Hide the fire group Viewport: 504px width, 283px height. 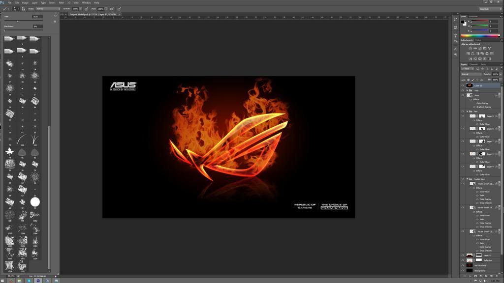point(463,112)
